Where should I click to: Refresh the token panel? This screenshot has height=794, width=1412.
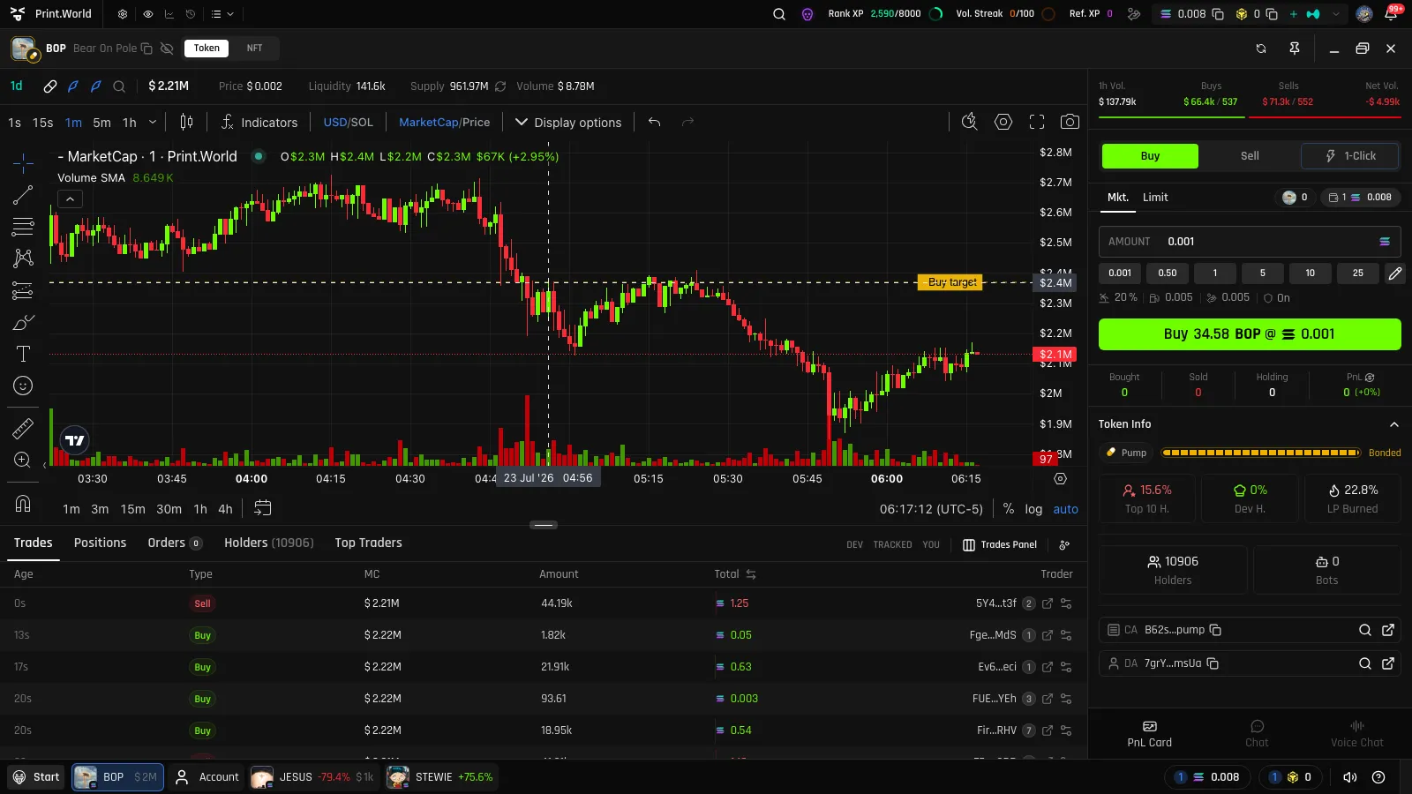pos(1261,49)
